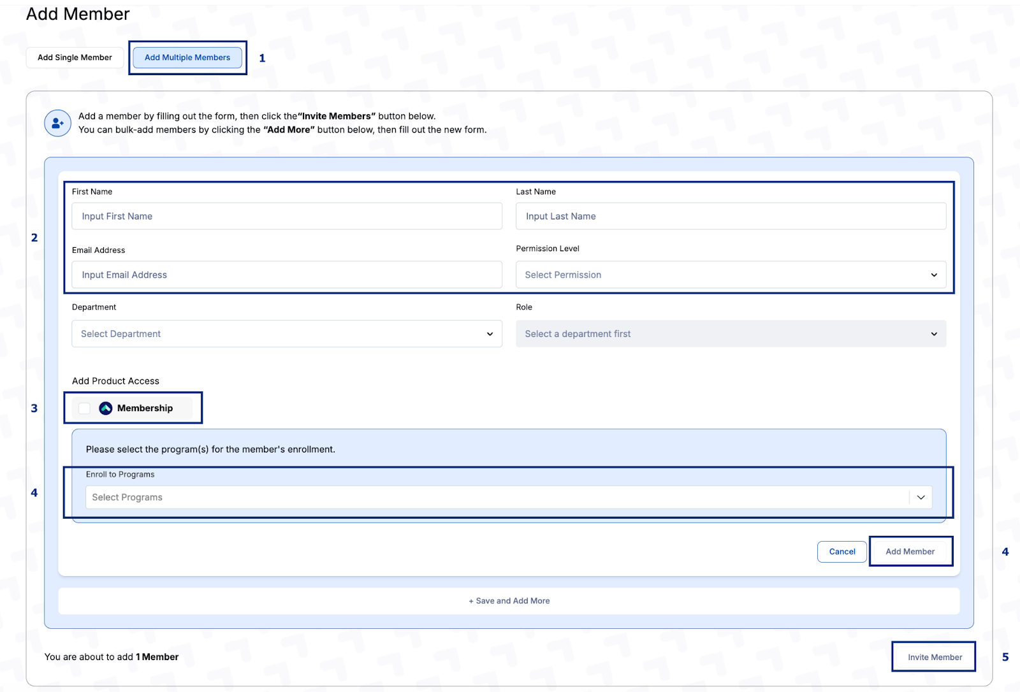Image resolution: width=1020 pixels, height=692 pixels.
Task: Tick the Membership checkbox
Action: coord(84,408)
